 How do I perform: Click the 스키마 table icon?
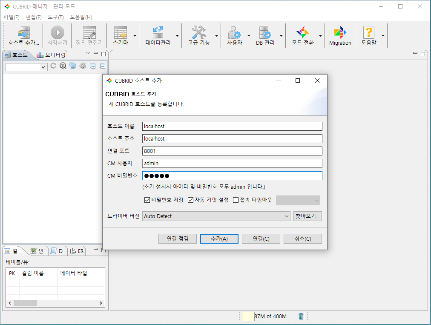[121, 32]
